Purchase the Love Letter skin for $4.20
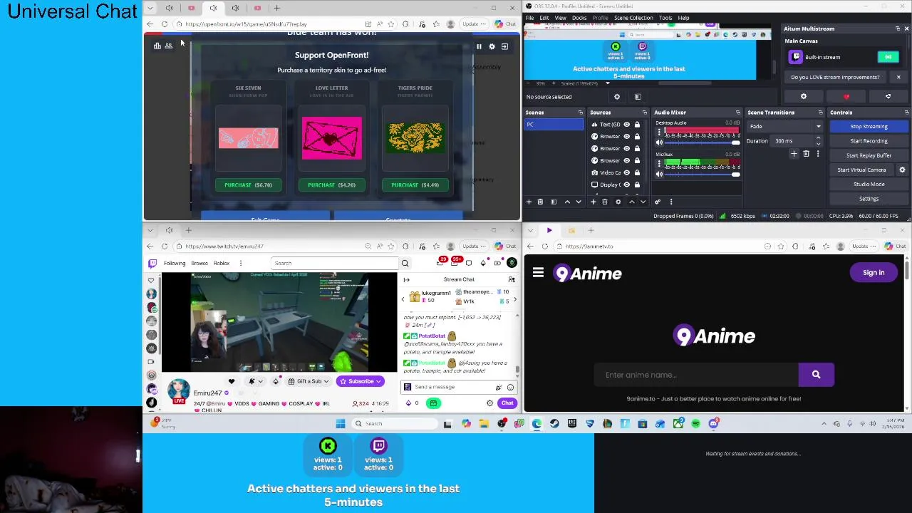Image resolution: width=912 pixels, height=513 pixels. point(331,185)
